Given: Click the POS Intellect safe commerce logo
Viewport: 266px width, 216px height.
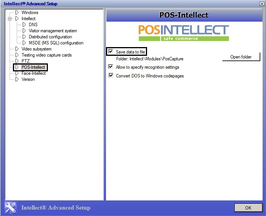Looking at the screenshot, I should click(184, 33).
